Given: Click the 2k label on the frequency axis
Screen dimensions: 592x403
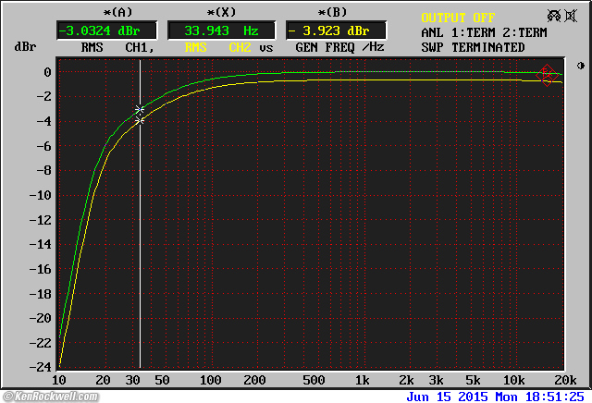Looking at the screenshot, I should pyautogui.click(x=406, y=381).
